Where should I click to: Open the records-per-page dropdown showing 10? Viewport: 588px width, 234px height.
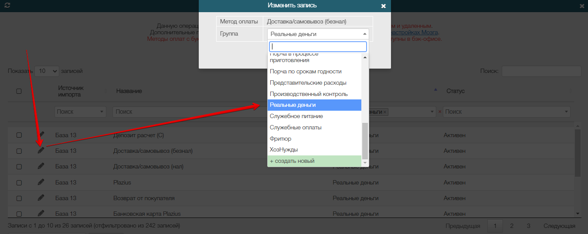coord(47,71)
